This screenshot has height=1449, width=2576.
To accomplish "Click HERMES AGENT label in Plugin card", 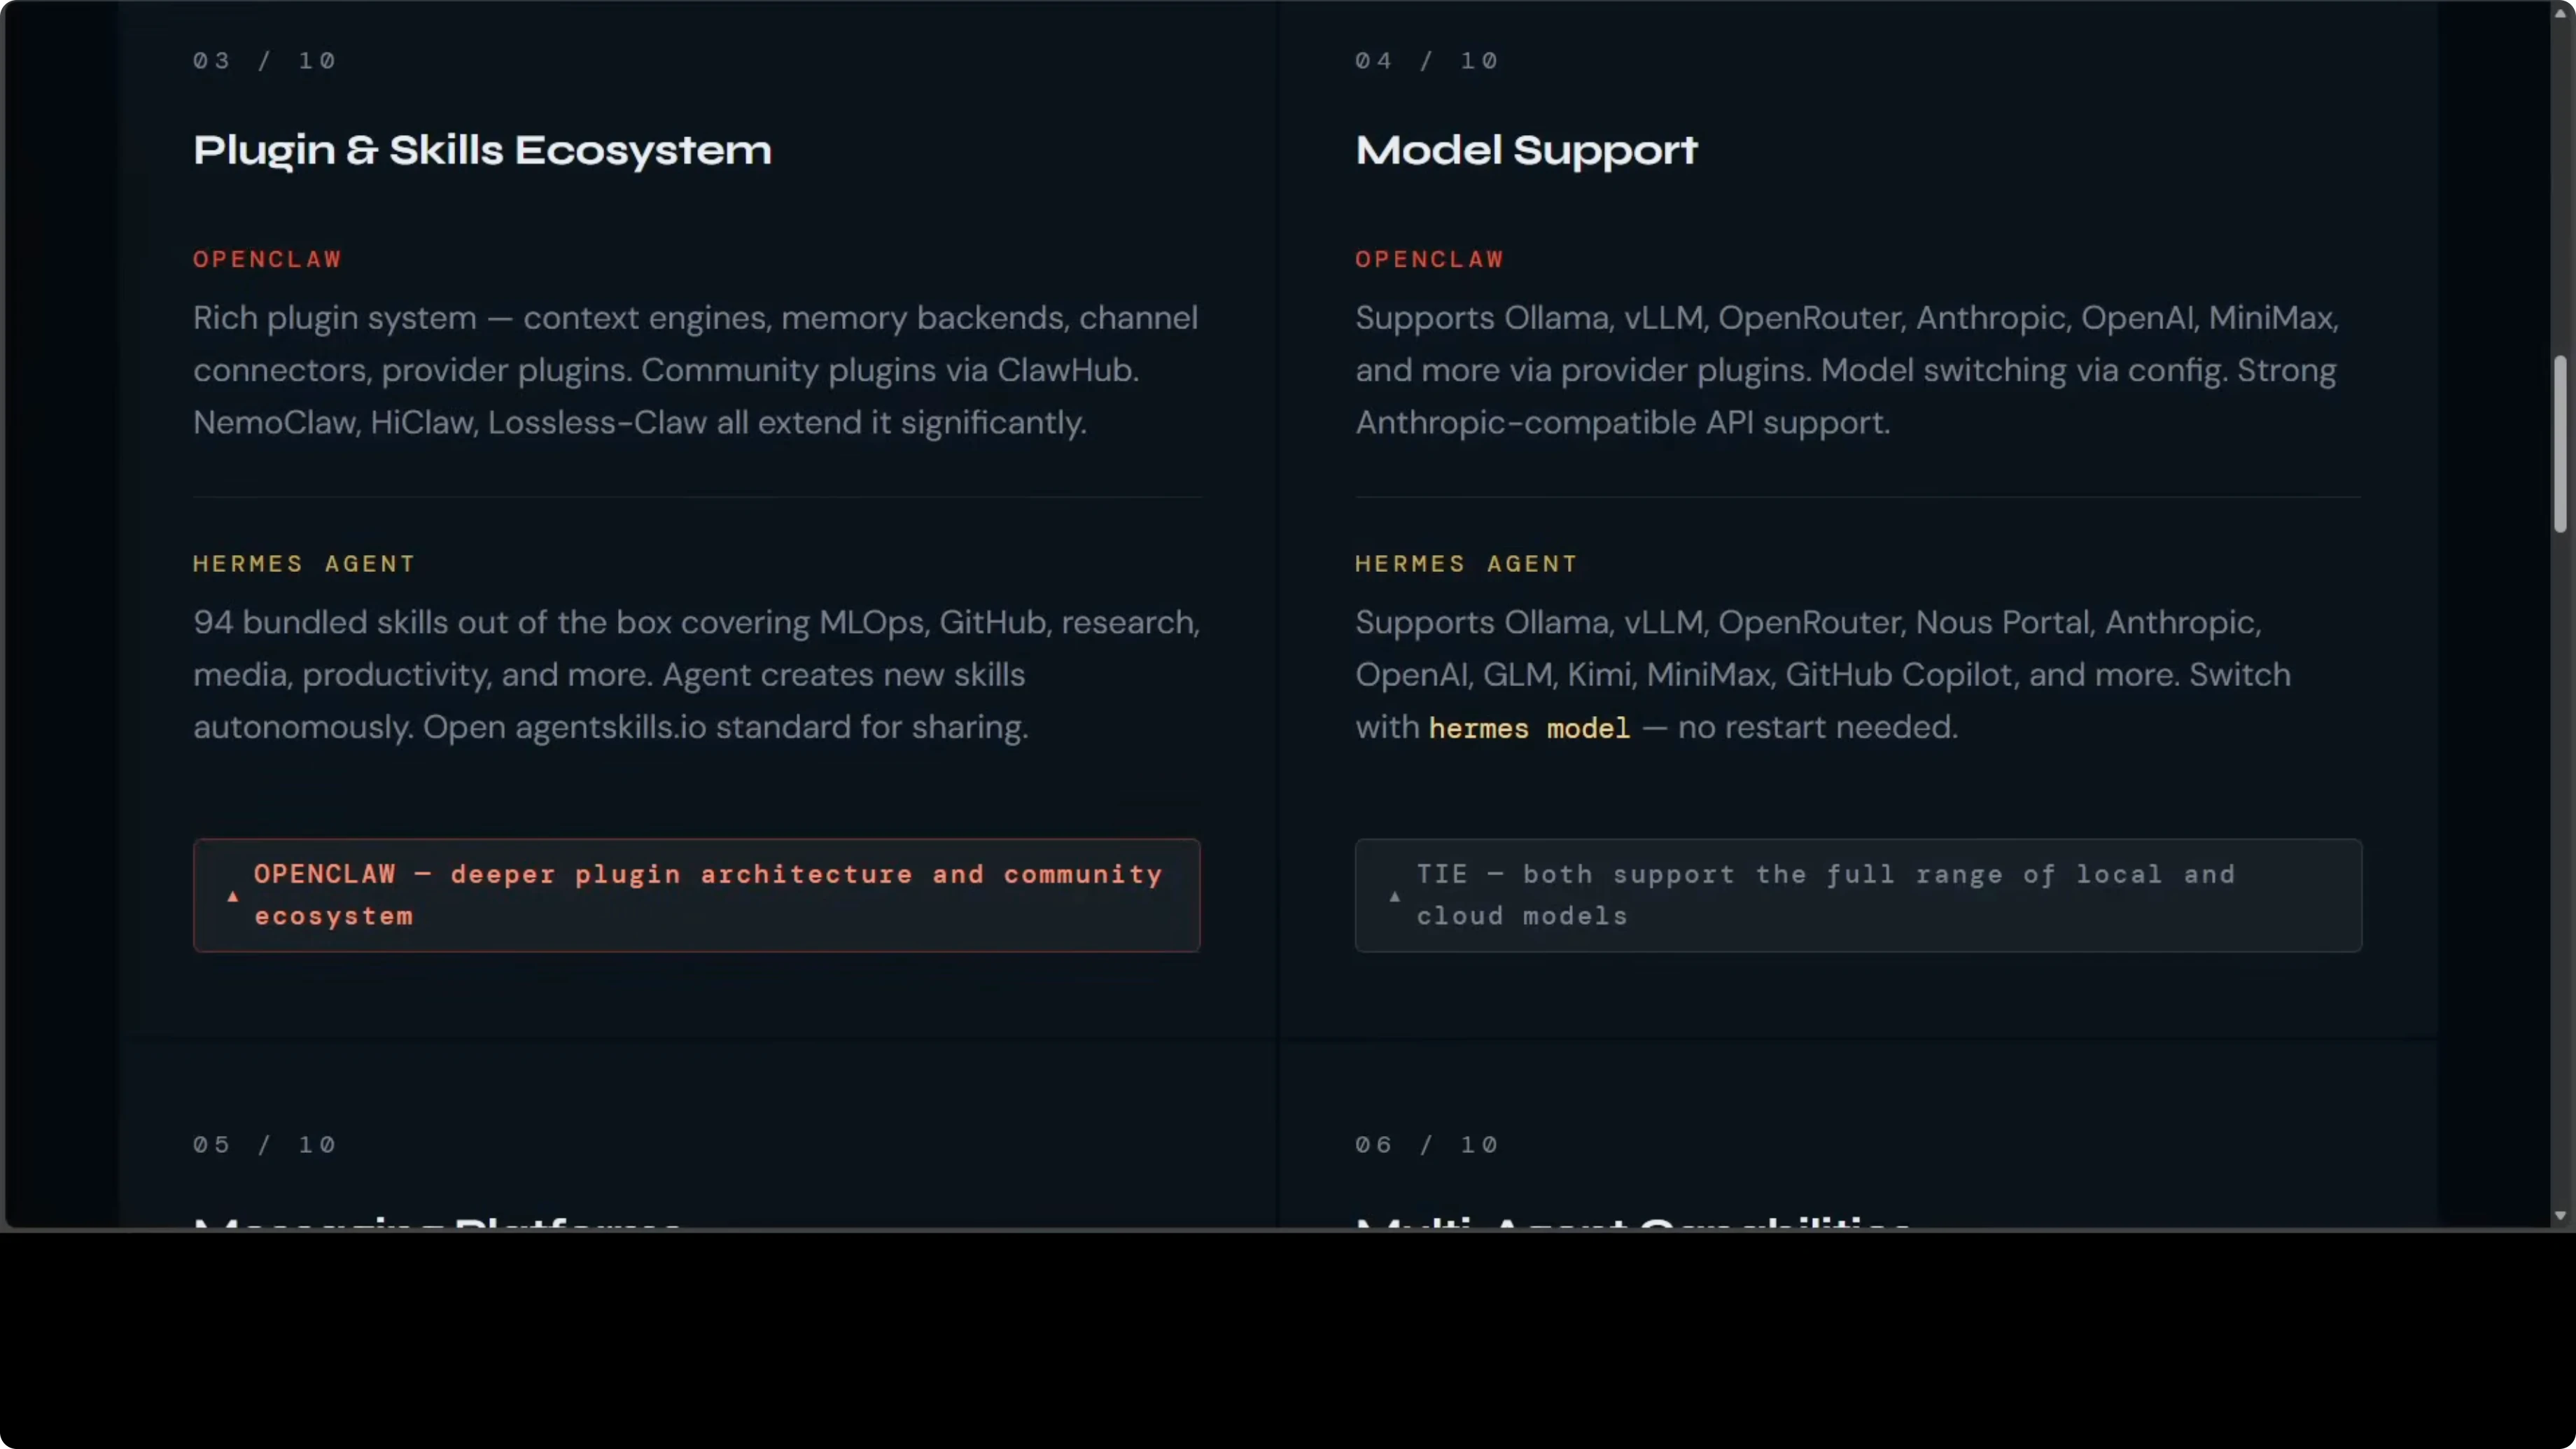I will coord(303,564).
